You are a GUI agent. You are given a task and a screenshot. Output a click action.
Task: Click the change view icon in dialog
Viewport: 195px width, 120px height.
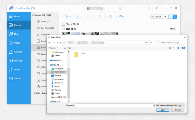[x=170, y=48]
